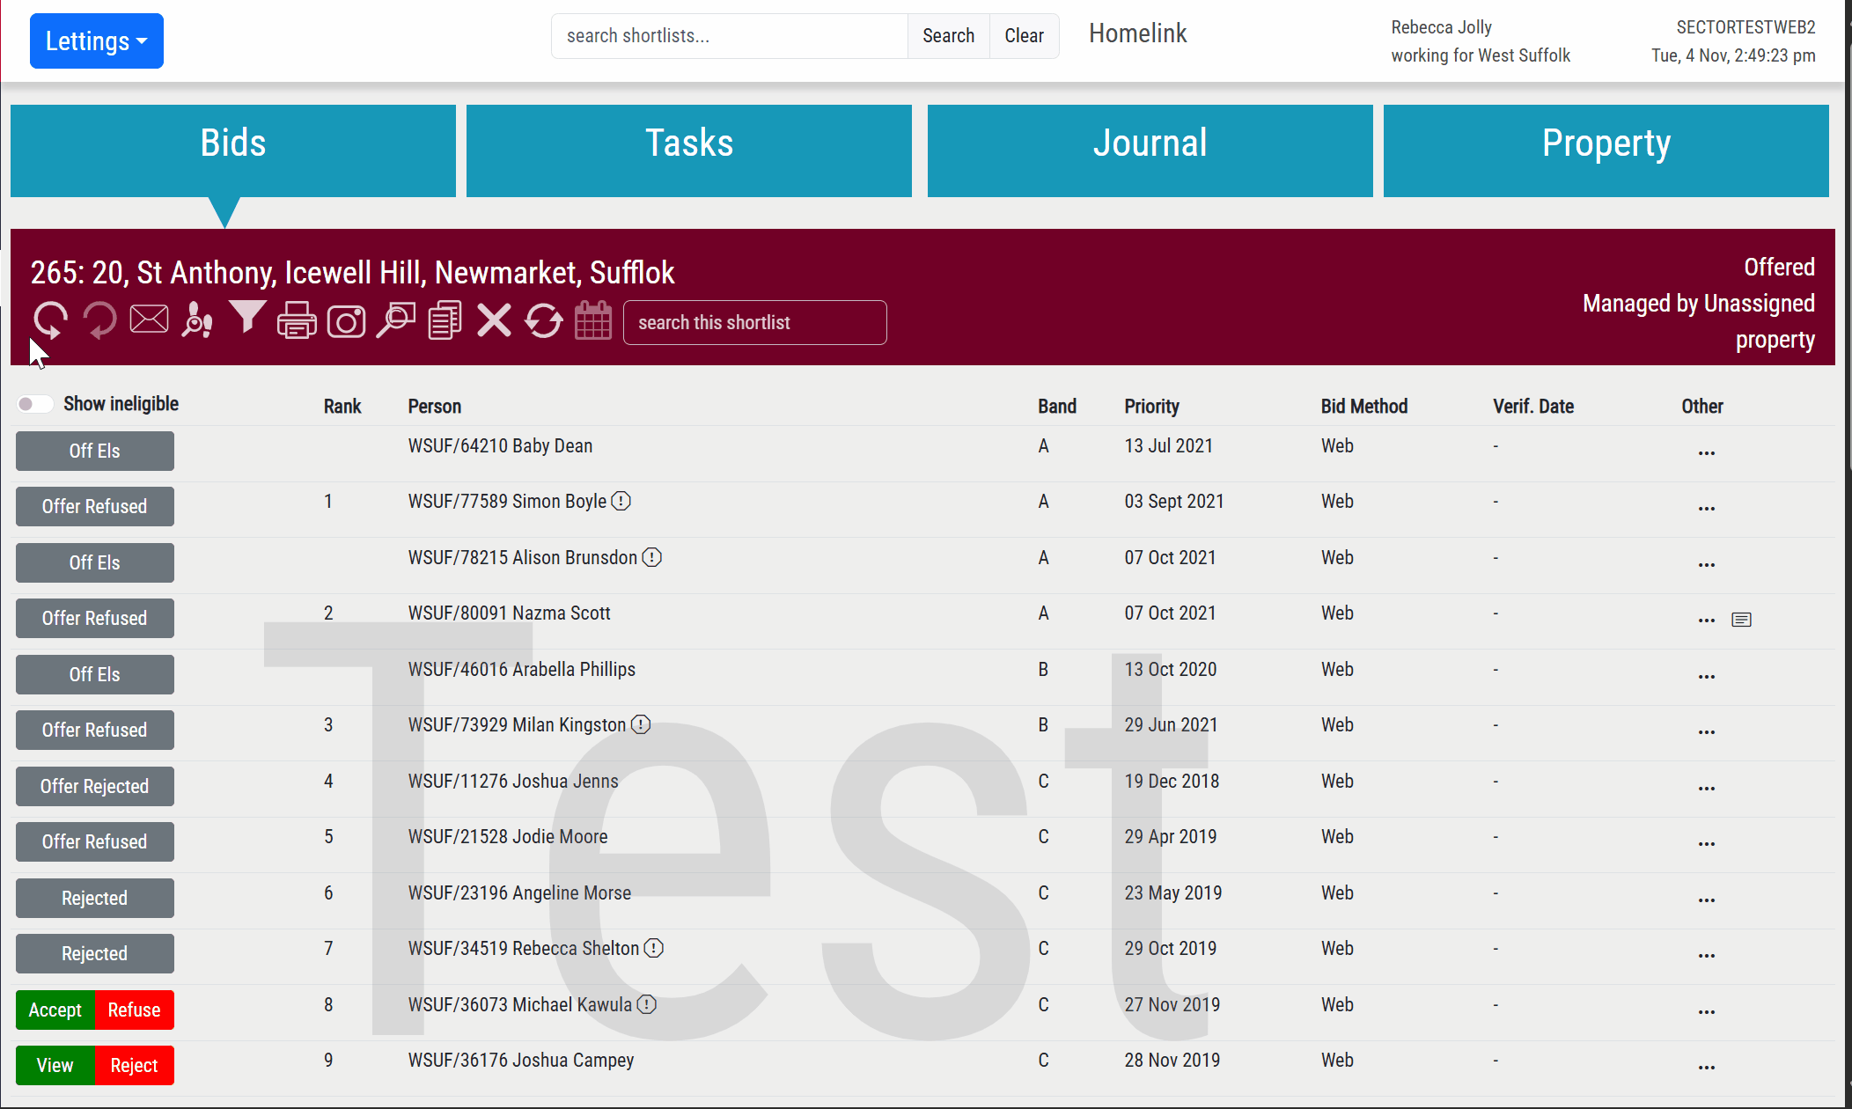Expand the ellipsis menu for Michael Kawula
Image resolution: width=1852 pixels, height=1109 pixels.
coord(1706,1012)
